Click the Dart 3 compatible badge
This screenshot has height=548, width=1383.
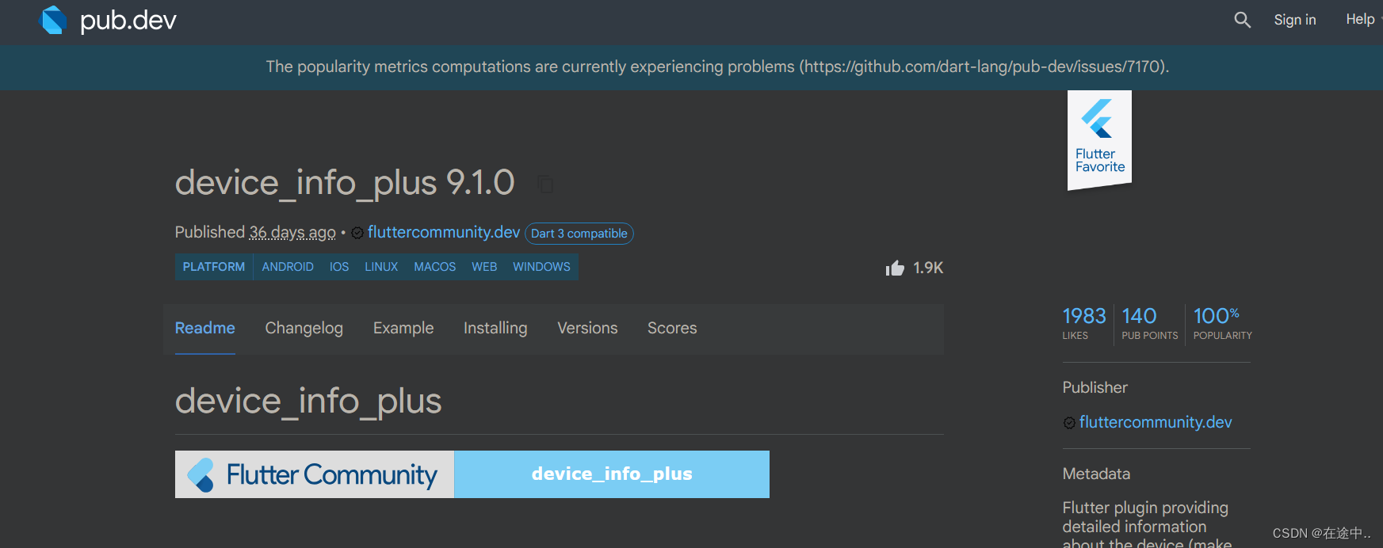click(579, 234)
